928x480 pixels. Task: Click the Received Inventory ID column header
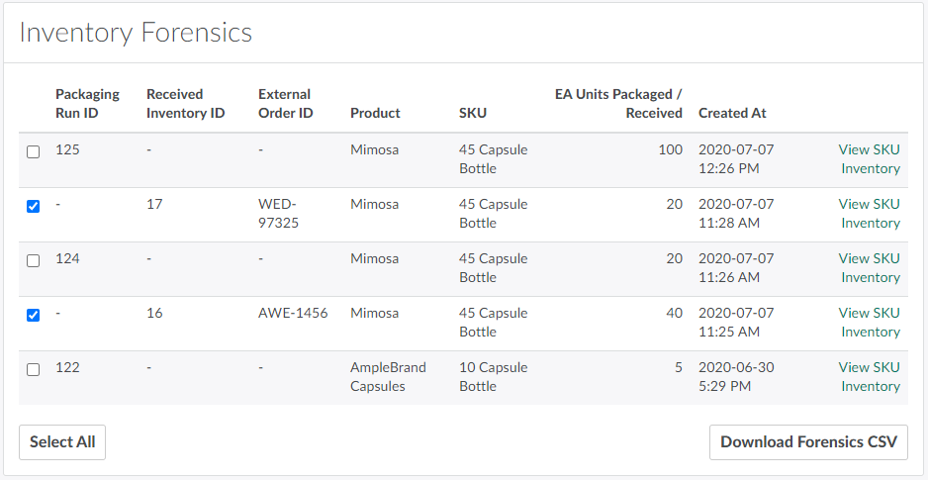[185, 103]
